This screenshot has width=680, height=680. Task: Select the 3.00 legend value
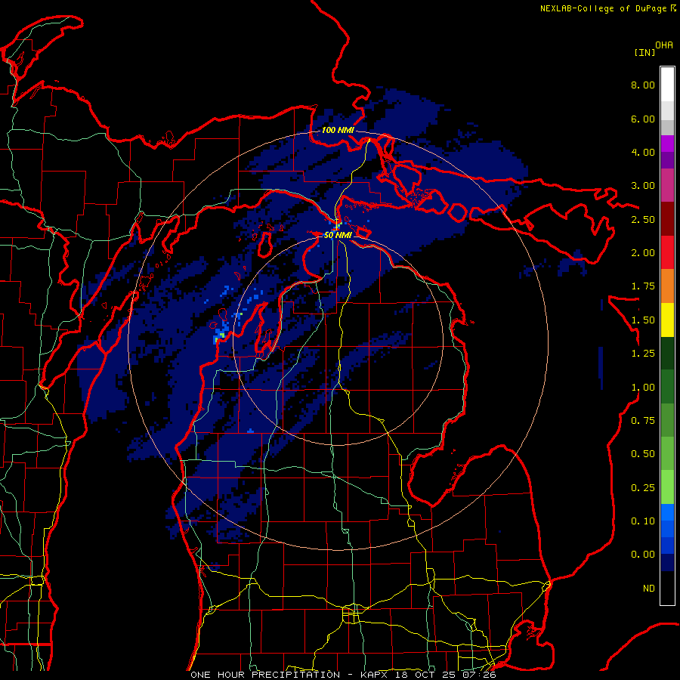[643, 186]
